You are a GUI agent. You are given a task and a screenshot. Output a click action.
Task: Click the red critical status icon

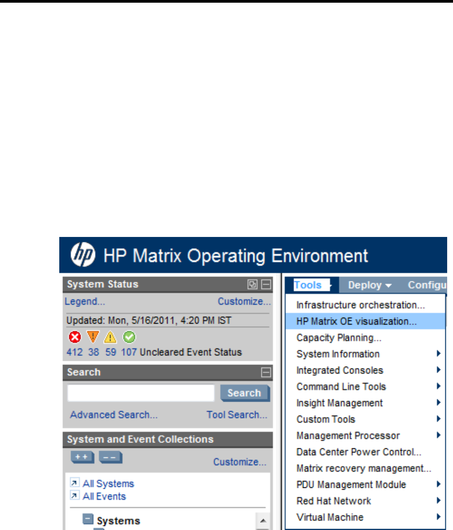75,337
